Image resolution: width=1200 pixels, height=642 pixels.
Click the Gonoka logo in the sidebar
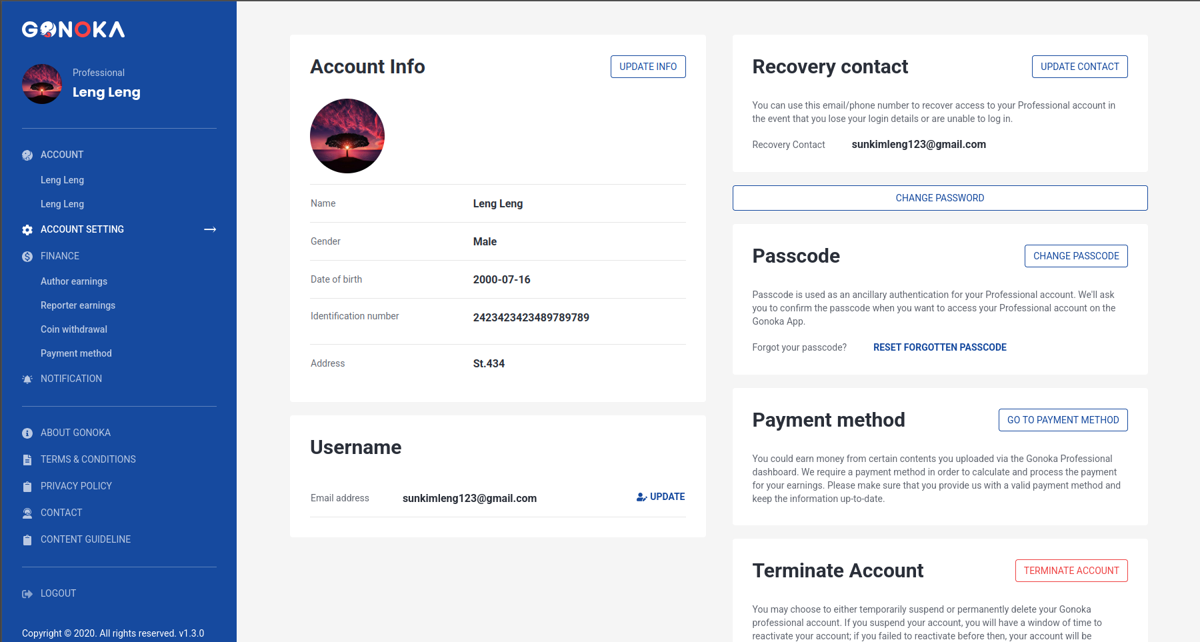(x=73, y=29)
